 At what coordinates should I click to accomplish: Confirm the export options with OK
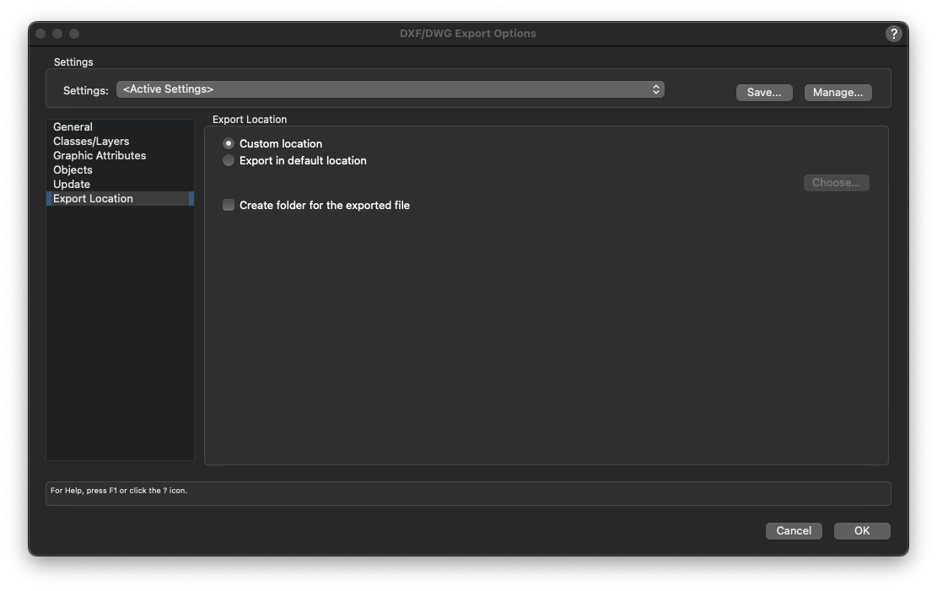(x=861, y=531)
